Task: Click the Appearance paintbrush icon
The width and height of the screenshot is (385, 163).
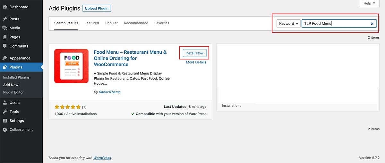Action: (x=5, y=58)
